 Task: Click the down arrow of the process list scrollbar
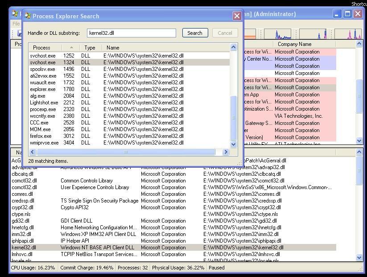coord(359,141)
